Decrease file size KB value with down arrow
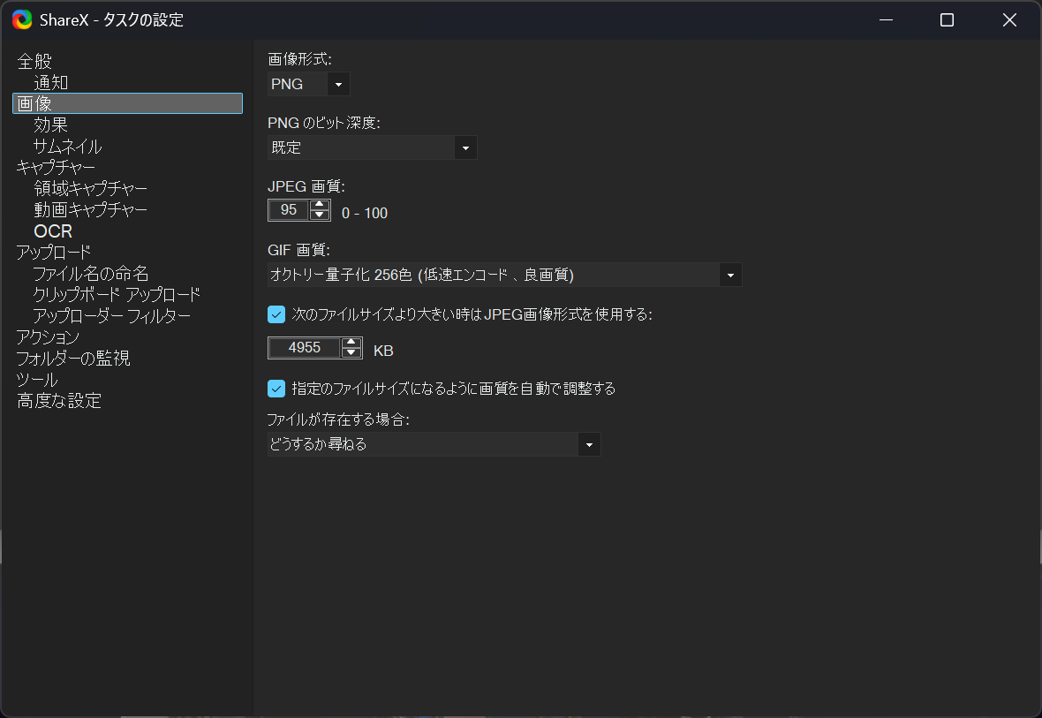Viewport: 1042px width, 718px height. click(x=351, y=353)
